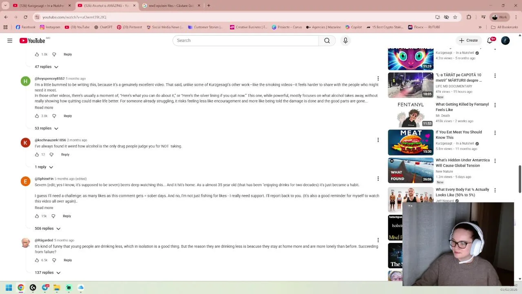Reply to @SphinxFin comment
The height and width of the screenshot is (294, 522).
coord(67,216)
